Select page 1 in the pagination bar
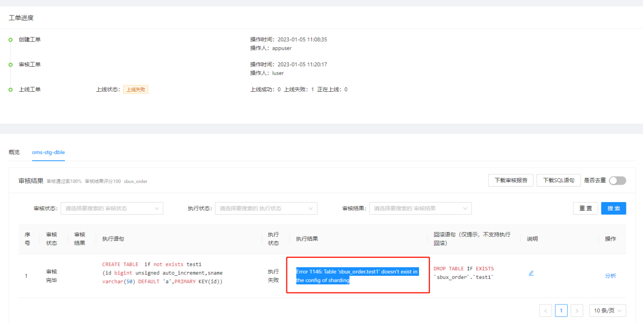Image resolution: width=643 pixels, height=323 pixels. pyautogui.click(x=561, y=310)
